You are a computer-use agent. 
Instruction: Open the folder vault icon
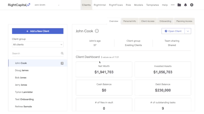(179, 5)
